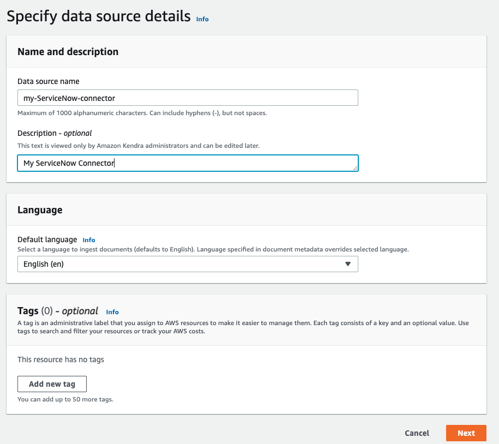Click the "Language" section heading
Image resolution: width=499 pixels, height=444 pixels.
tap(40, 209)
